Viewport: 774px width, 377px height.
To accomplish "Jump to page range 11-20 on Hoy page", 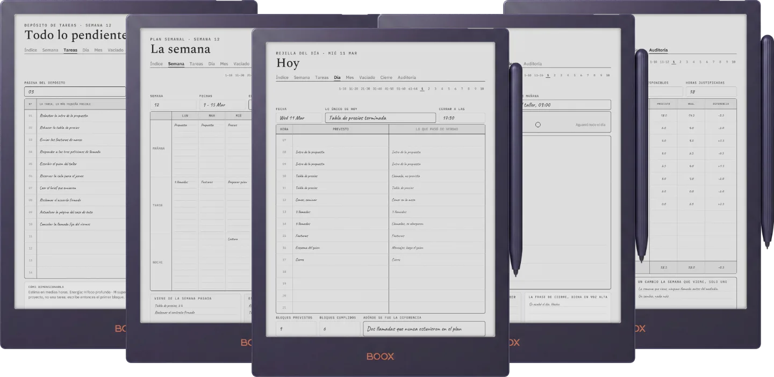I will pyautogui.click(x=353, y=89).
